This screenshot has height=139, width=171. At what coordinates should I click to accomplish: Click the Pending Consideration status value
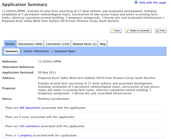[x=53, y=99]
